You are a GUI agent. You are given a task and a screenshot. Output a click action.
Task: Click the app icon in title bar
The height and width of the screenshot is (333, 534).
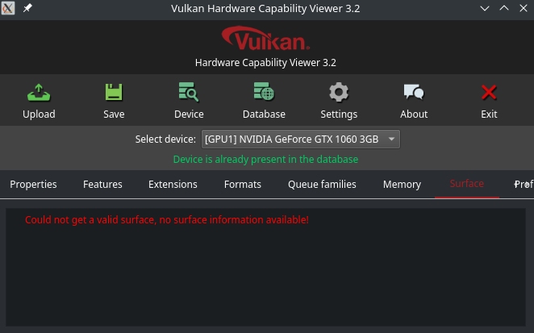coord(8,8)
